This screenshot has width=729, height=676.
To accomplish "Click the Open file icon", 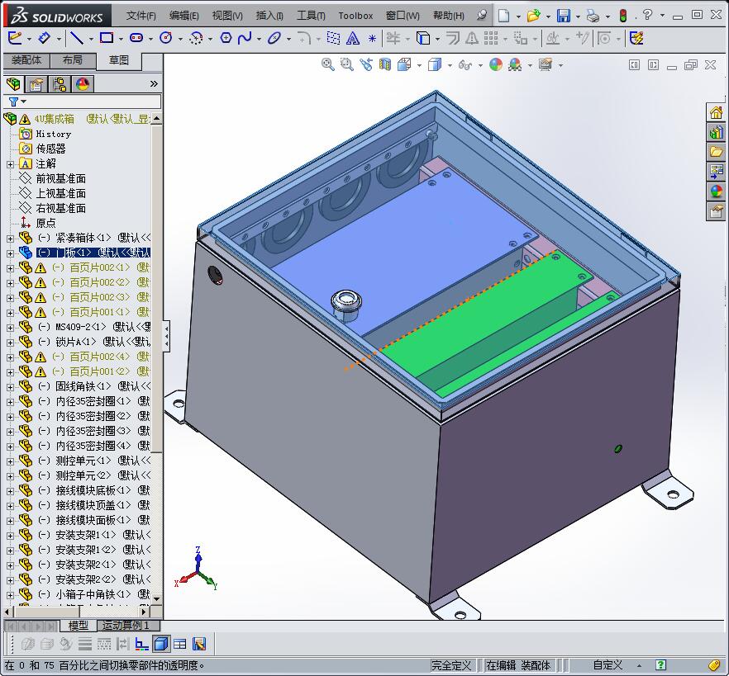I will [533, 16].
